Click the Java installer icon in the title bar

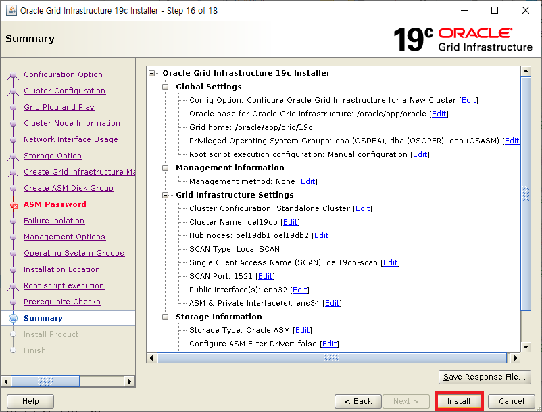[x=11, y=10]
